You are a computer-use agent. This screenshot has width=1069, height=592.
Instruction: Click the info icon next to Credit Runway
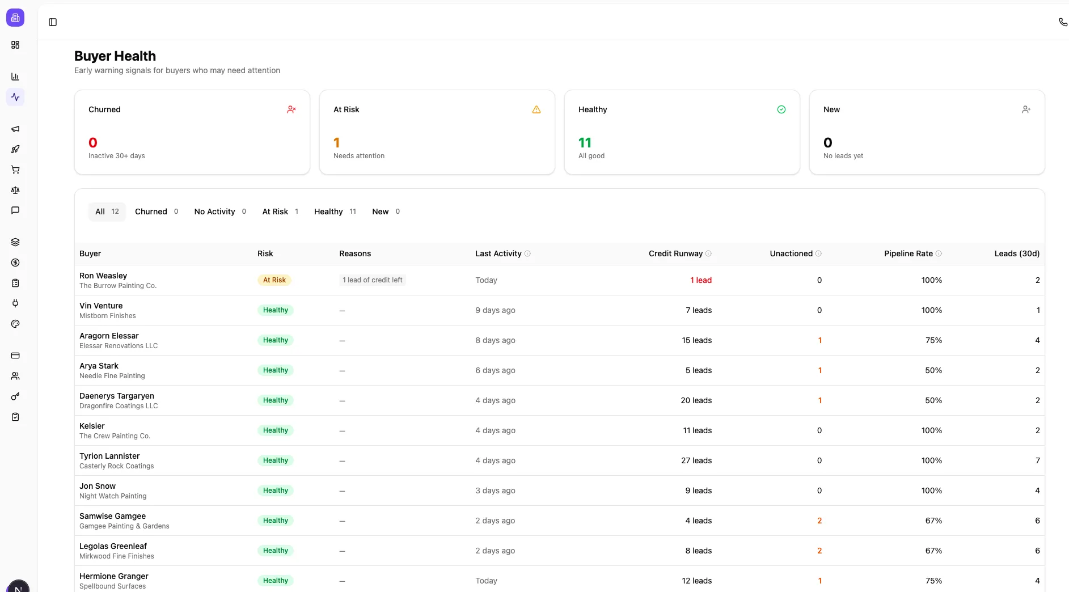(x=708, y=254)
